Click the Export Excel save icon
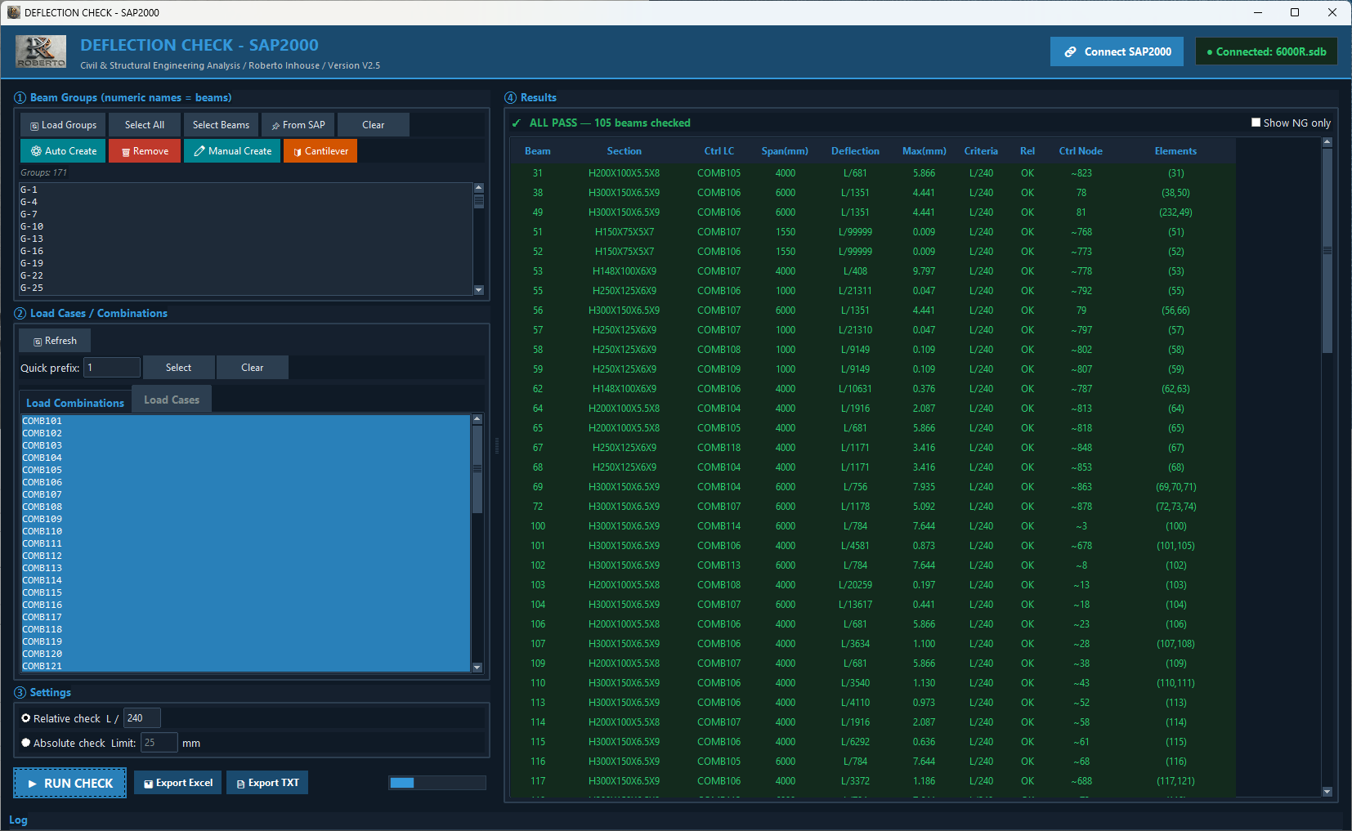 tap(149, 784)
